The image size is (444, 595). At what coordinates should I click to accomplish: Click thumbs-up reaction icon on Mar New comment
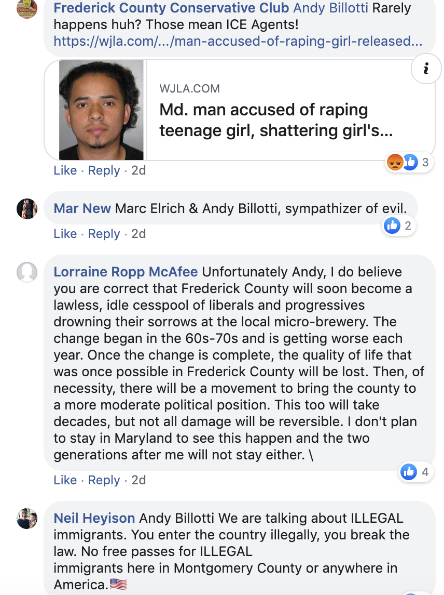point(392,226)
